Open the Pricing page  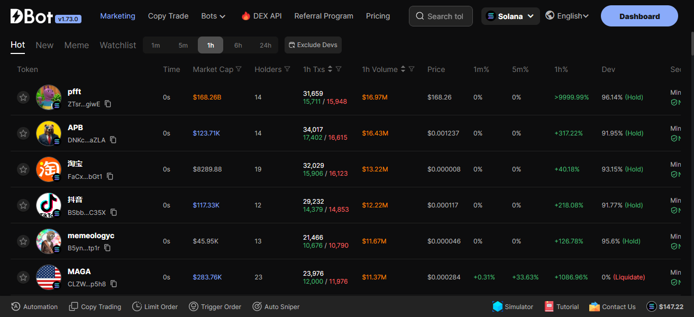pyautogui.click(x=378, y=16)
